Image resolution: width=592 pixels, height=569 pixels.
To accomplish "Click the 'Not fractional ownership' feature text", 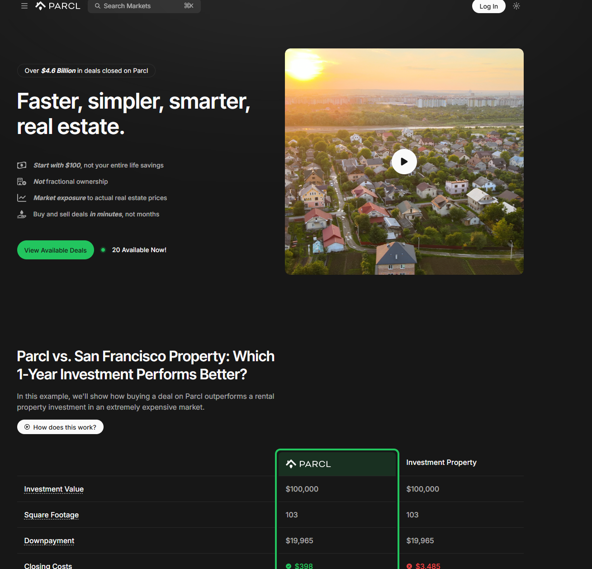I will pos(71,182).
